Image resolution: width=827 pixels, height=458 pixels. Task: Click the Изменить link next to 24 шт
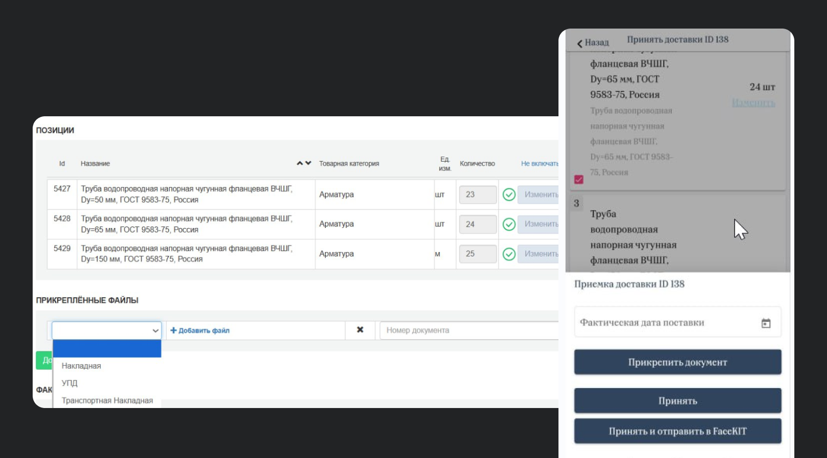[x=753, y=103]
